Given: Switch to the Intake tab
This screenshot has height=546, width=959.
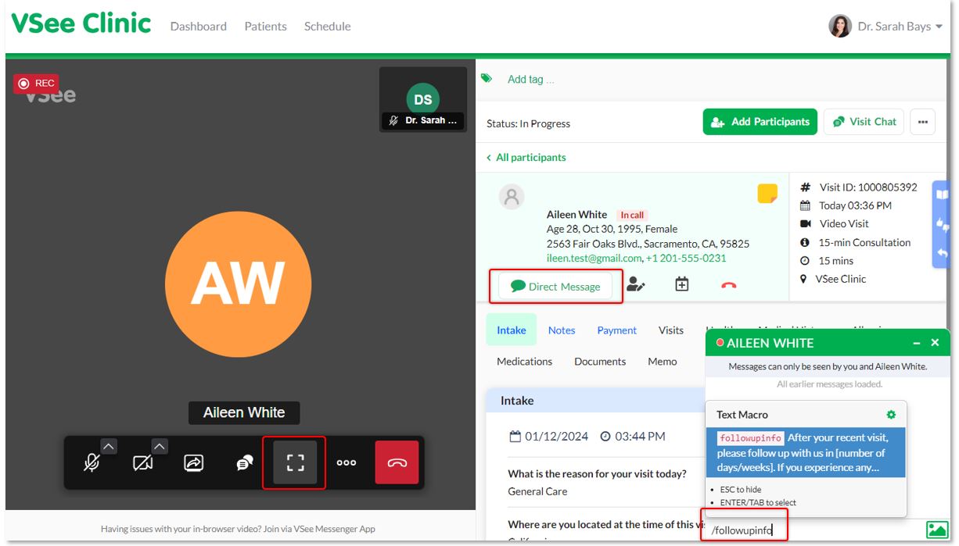Looking at the screenshot, I should point(512,330).
